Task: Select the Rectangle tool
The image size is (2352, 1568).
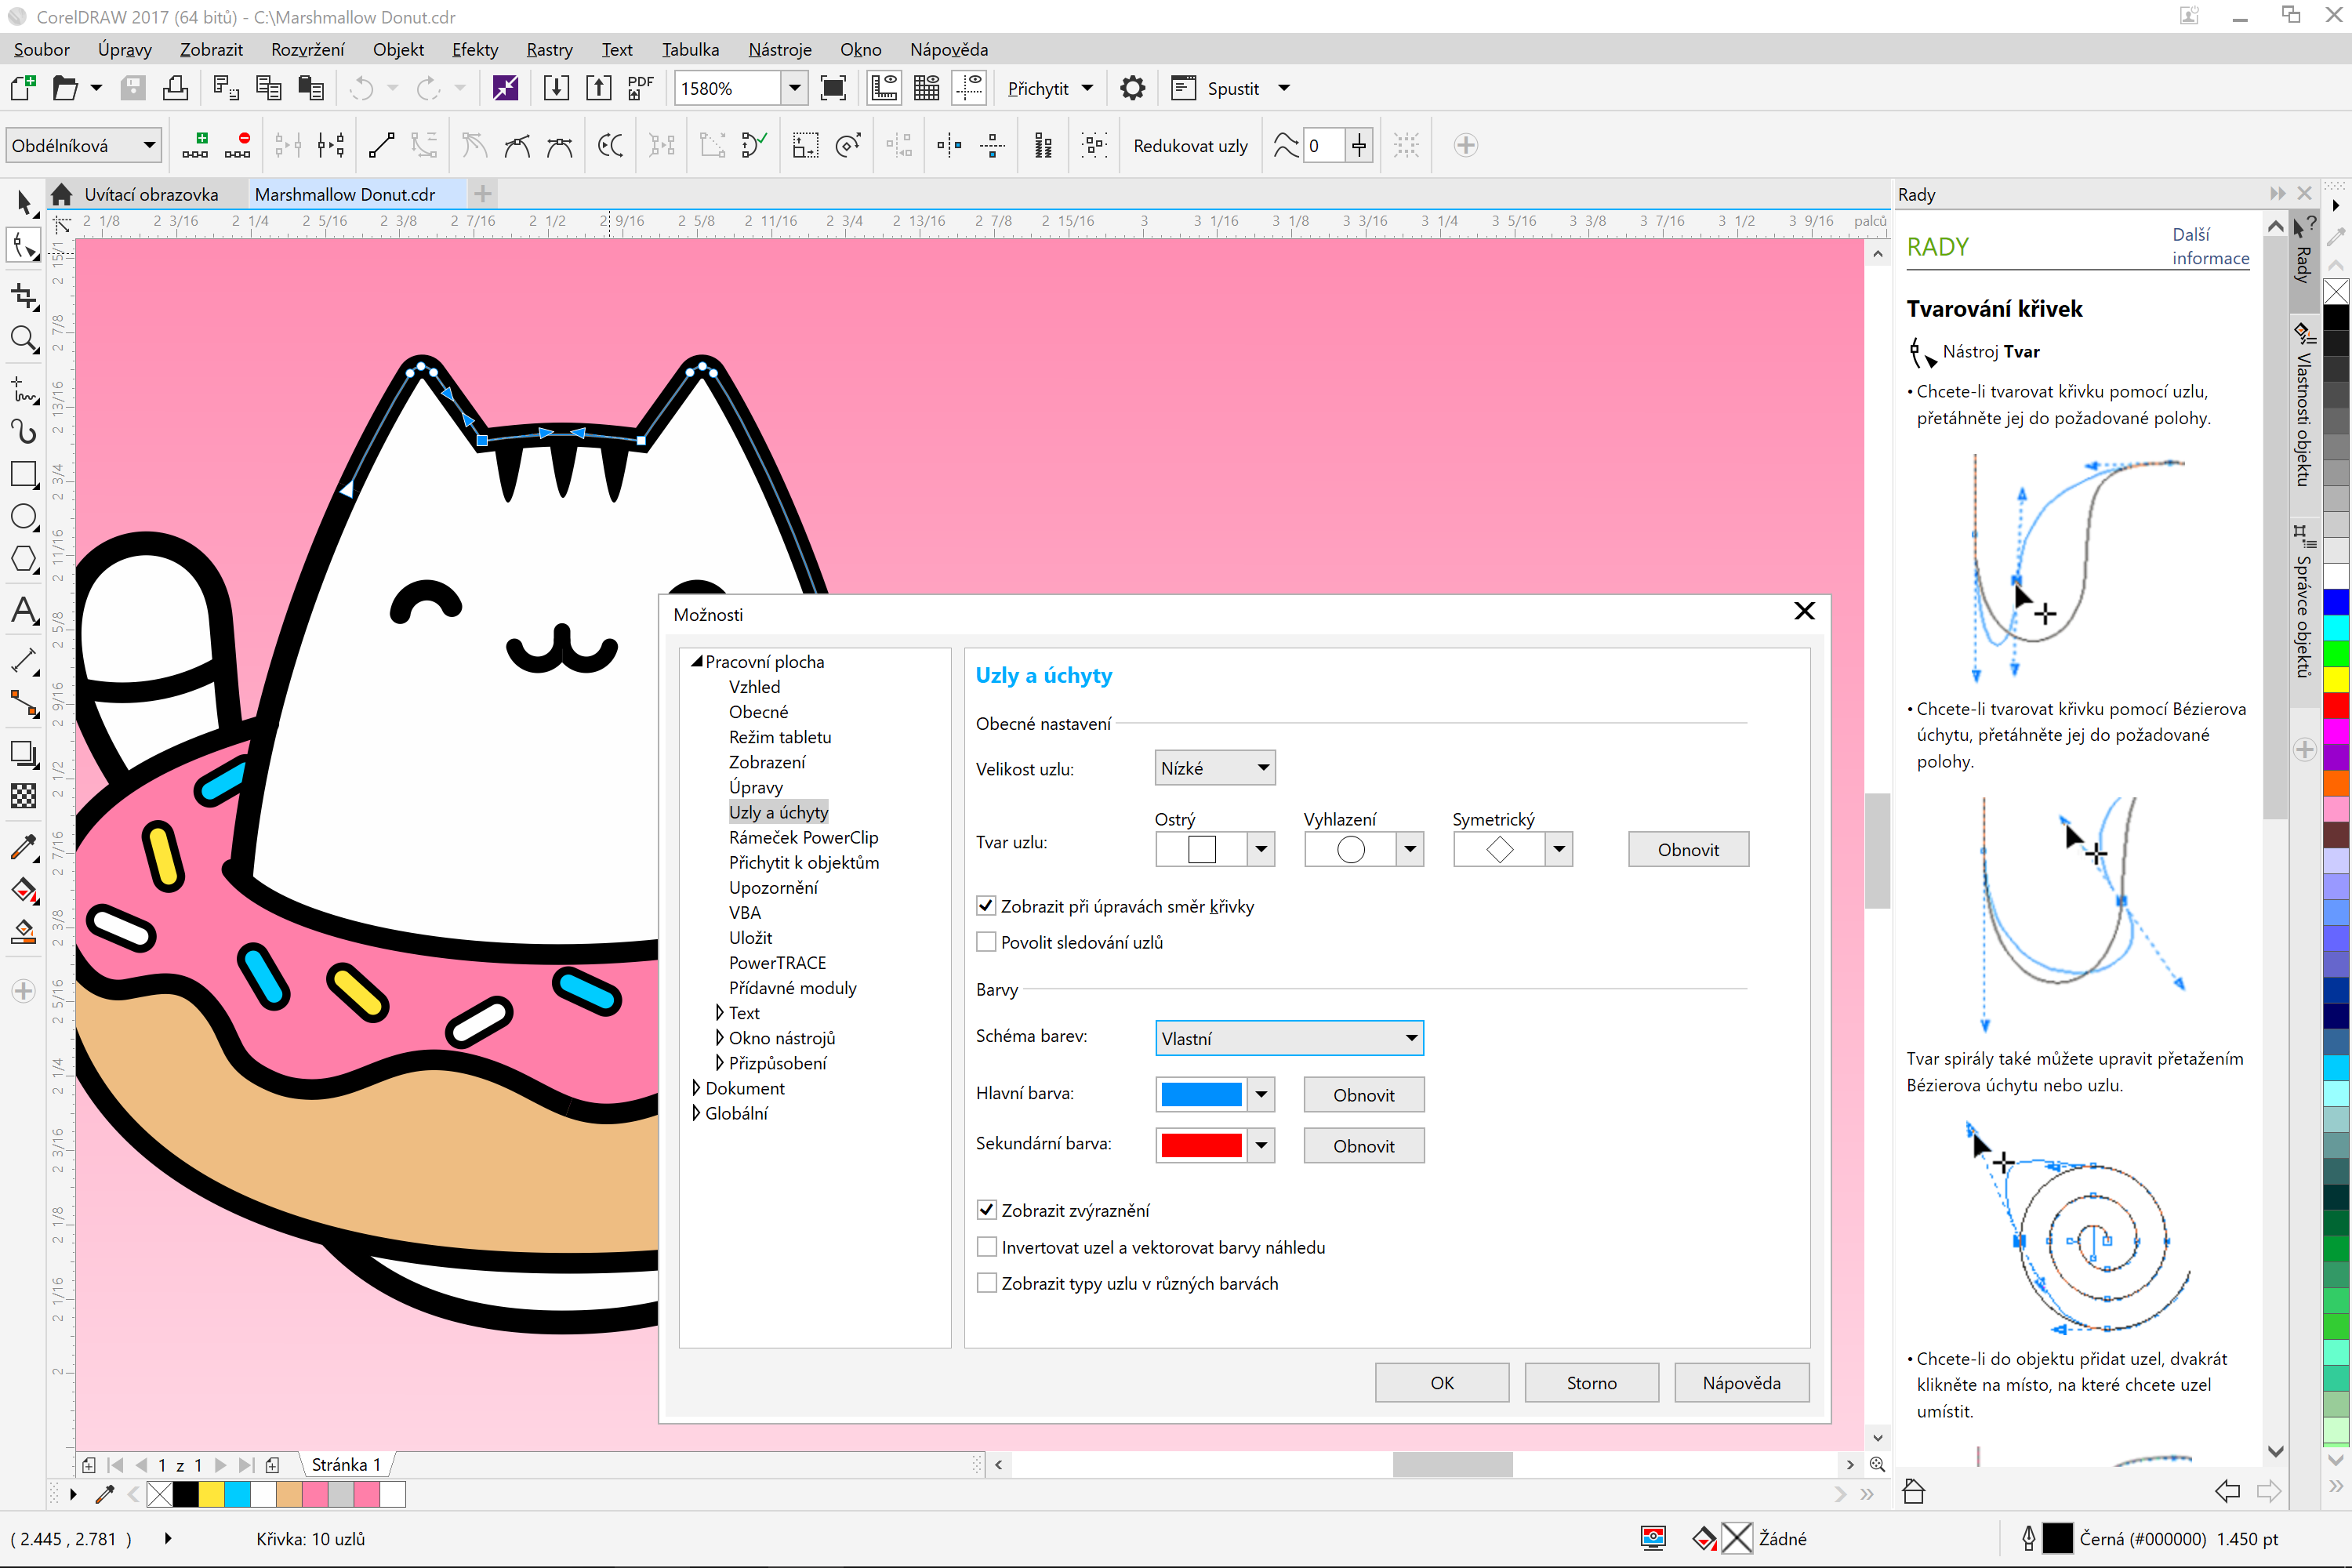Action: point(24,474)
